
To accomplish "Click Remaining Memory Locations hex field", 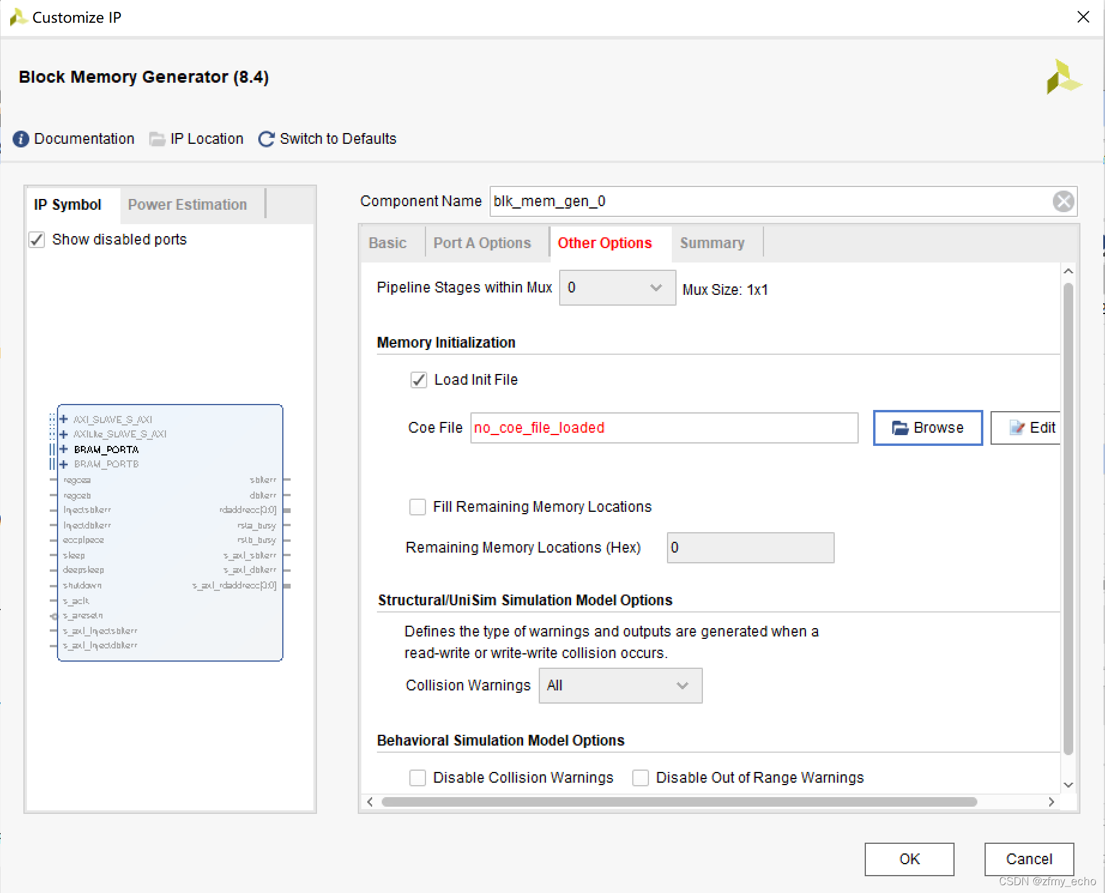I will click(x=751, y=548).
